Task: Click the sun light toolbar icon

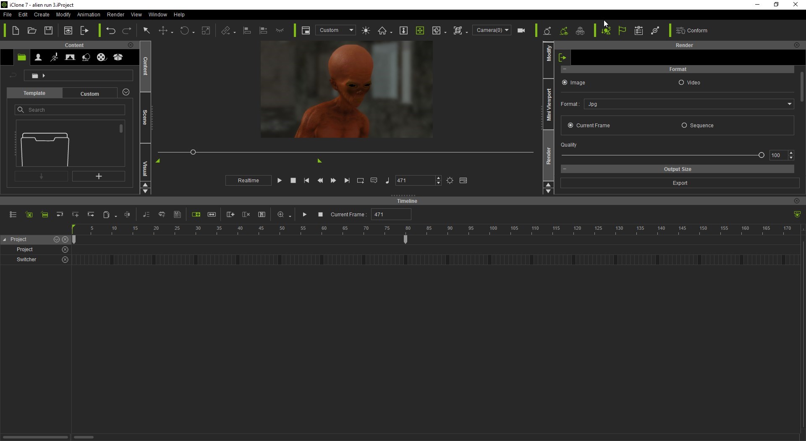Action: (366, 30)
